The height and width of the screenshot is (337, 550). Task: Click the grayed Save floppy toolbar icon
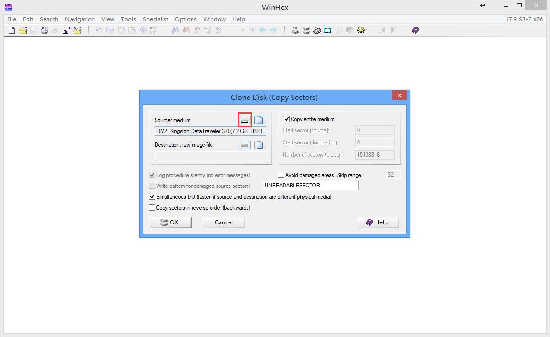pyautogui.click(x=33, y=30)
